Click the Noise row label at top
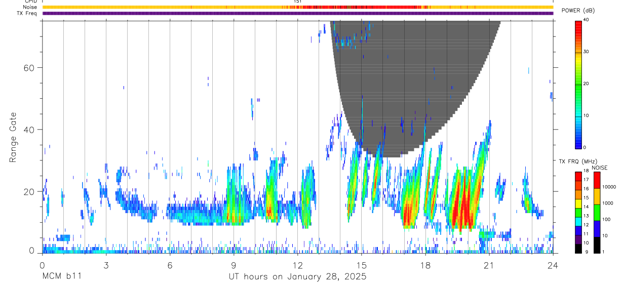This screenshot has width=622, height=287. (x=31, y=7)
